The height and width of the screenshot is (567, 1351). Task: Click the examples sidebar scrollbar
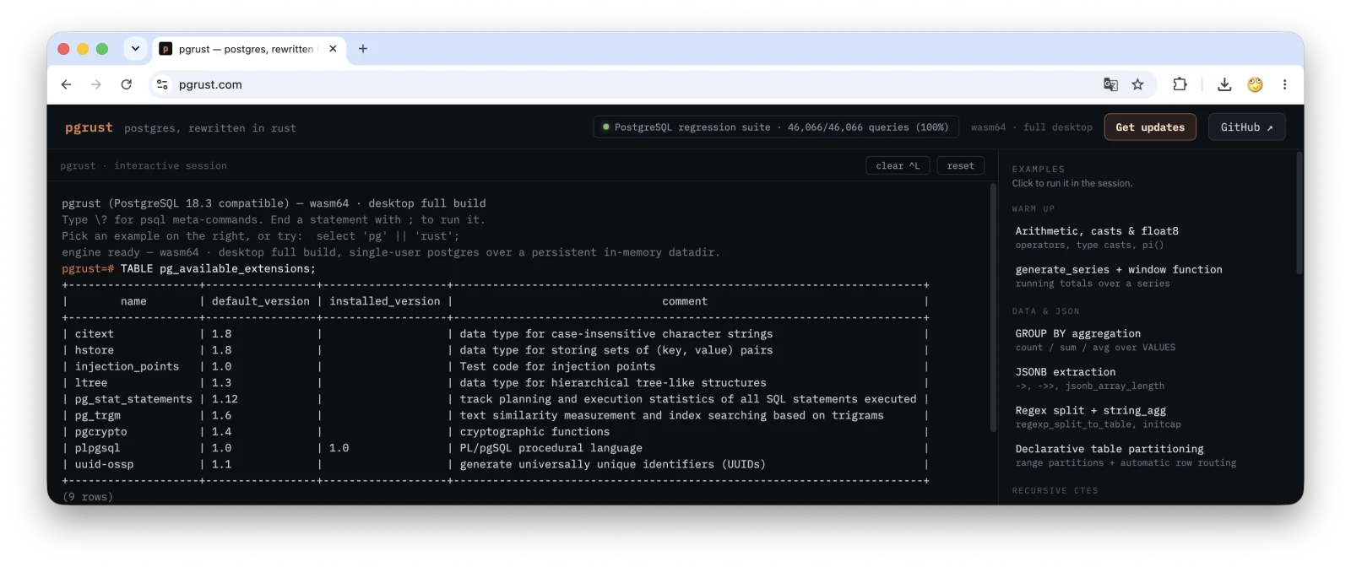(1299, 213)
